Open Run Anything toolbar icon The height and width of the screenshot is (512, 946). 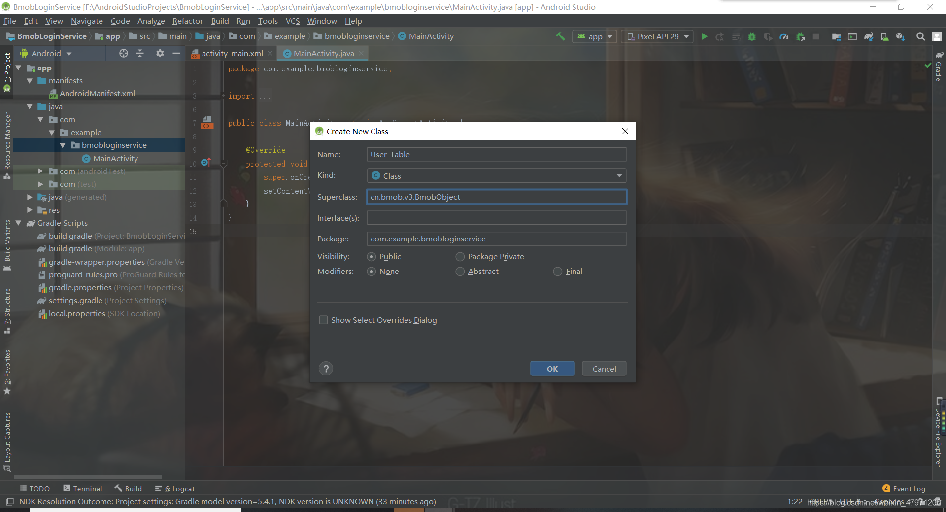tap(852, 36)
